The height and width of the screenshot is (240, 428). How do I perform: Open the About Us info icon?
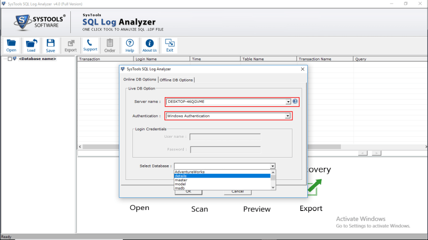point(149,45)
